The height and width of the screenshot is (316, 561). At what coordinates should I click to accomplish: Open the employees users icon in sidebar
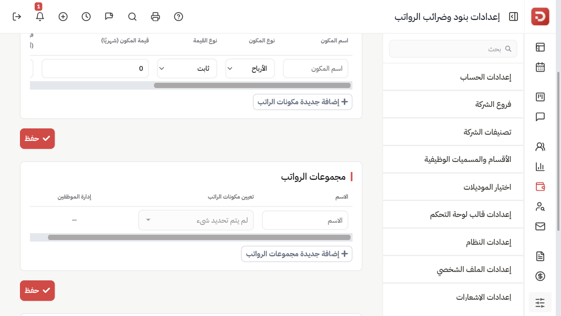pos(540,147)
